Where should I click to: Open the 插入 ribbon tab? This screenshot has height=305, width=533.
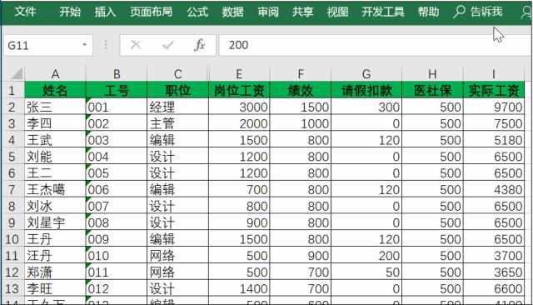pos(105,12)
